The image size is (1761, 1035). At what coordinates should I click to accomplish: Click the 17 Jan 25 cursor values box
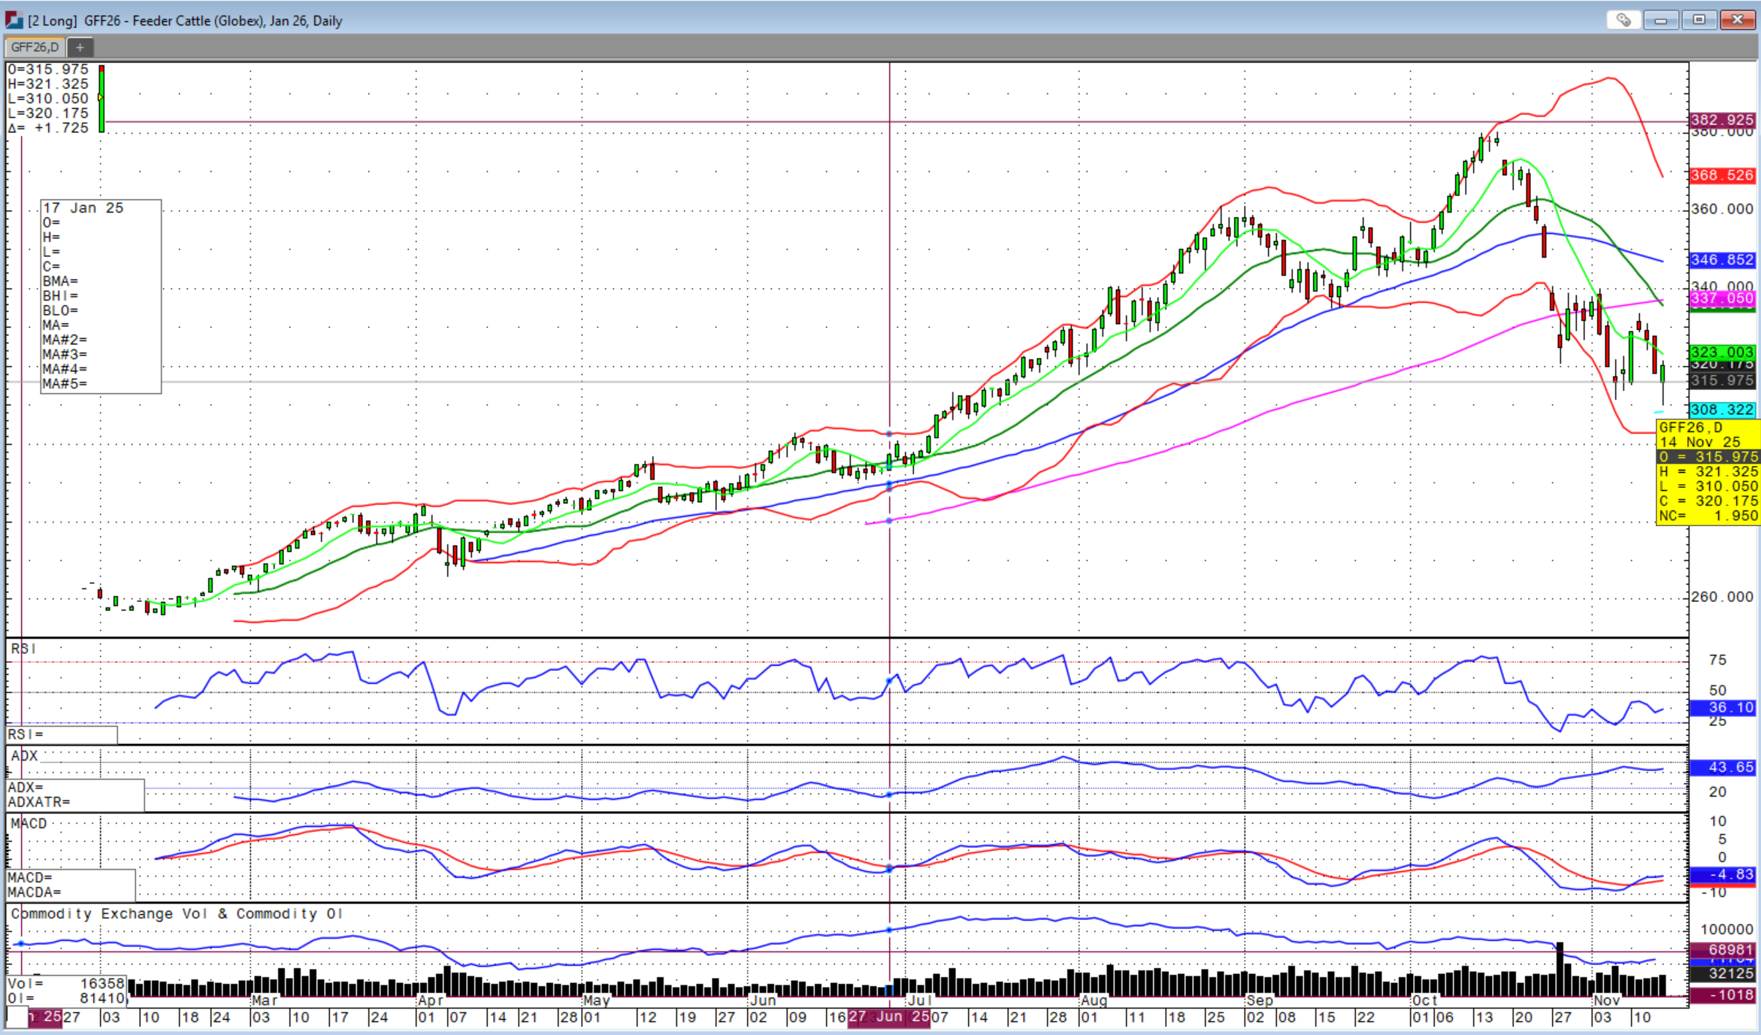[x=101, y=296]
